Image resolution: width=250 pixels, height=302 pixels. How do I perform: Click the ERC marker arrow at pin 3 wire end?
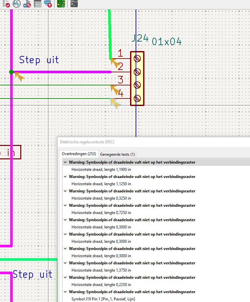pyautogui.click(x=115, y=90)
